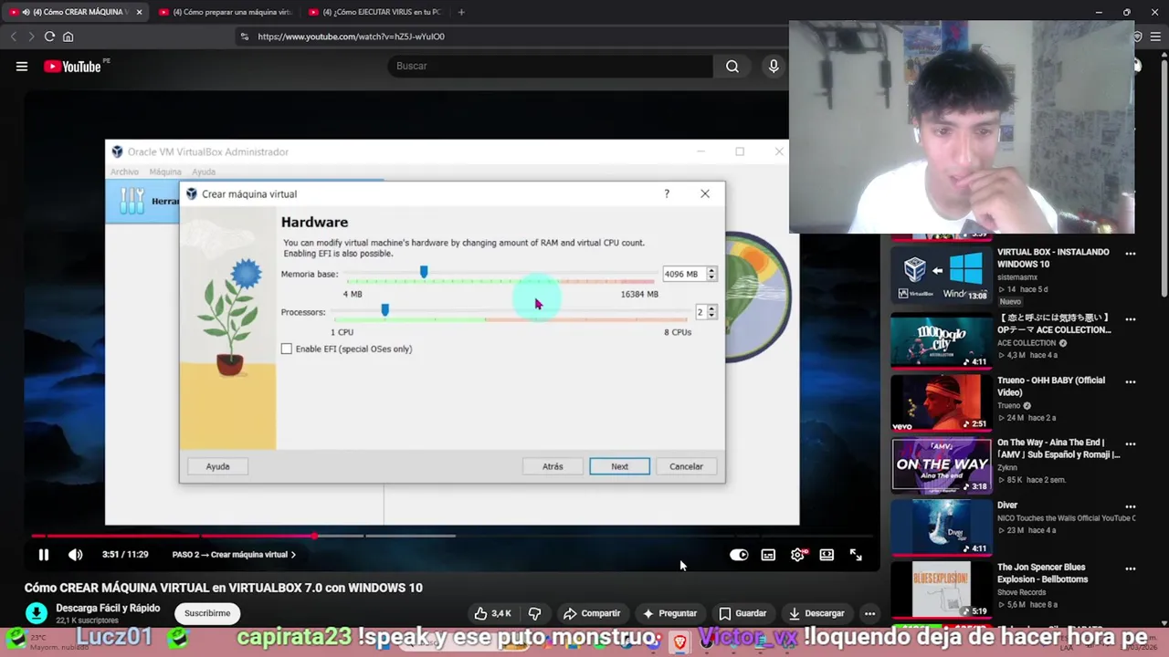Click the Next button in the dialog
This screenshot has width=1169, height=657.
tap(619, 466)
